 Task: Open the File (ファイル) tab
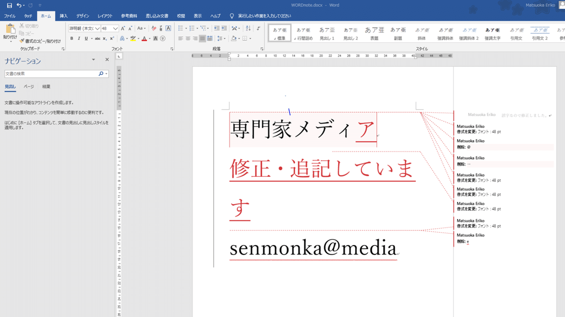pos(10,16)
